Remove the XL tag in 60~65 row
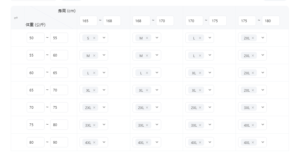 [x=200, y=73]
